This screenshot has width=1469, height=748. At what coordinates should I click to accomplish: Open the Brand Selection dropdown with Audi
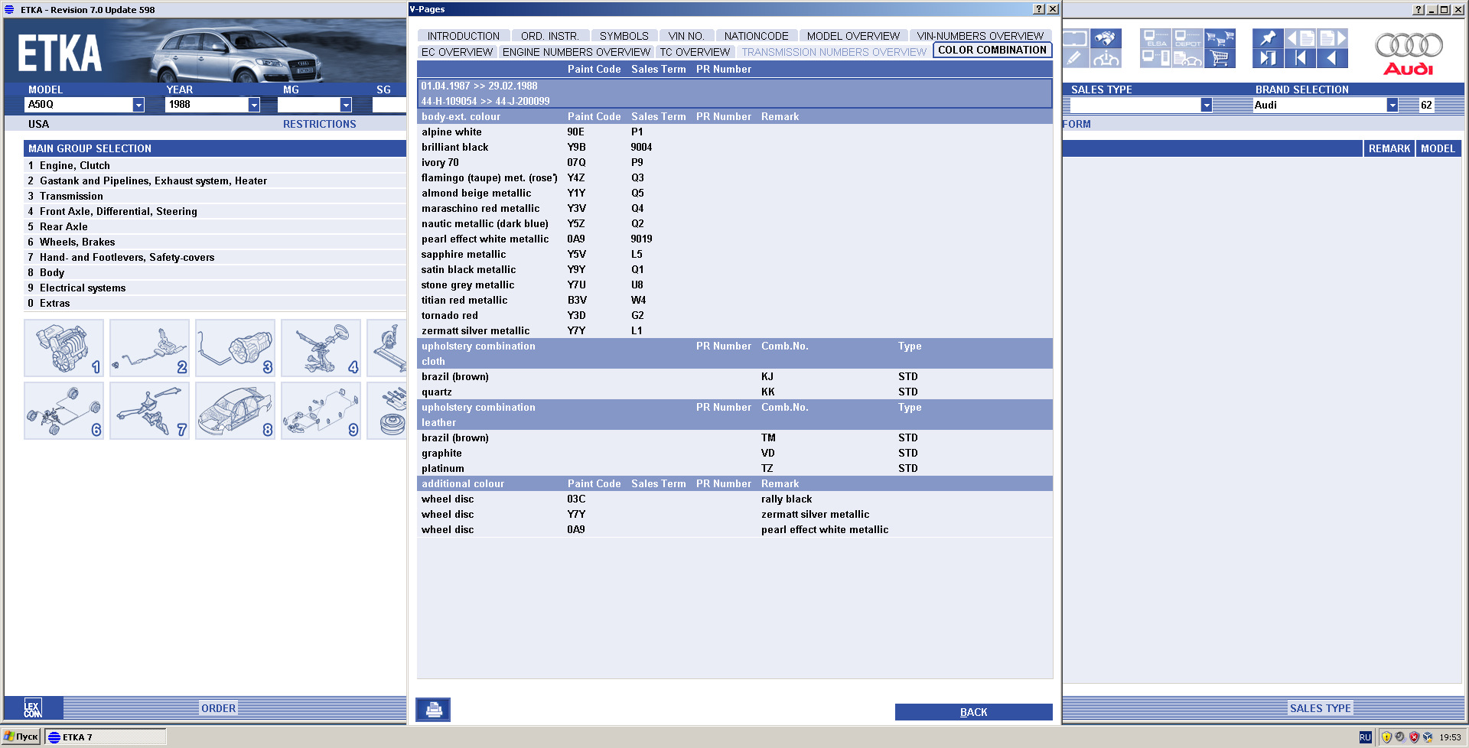(x=1392, y=106)
